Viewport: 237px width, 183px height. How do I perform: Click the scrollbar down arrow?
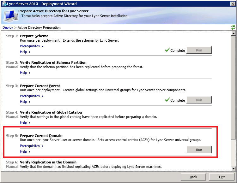(x=234, y=169)
